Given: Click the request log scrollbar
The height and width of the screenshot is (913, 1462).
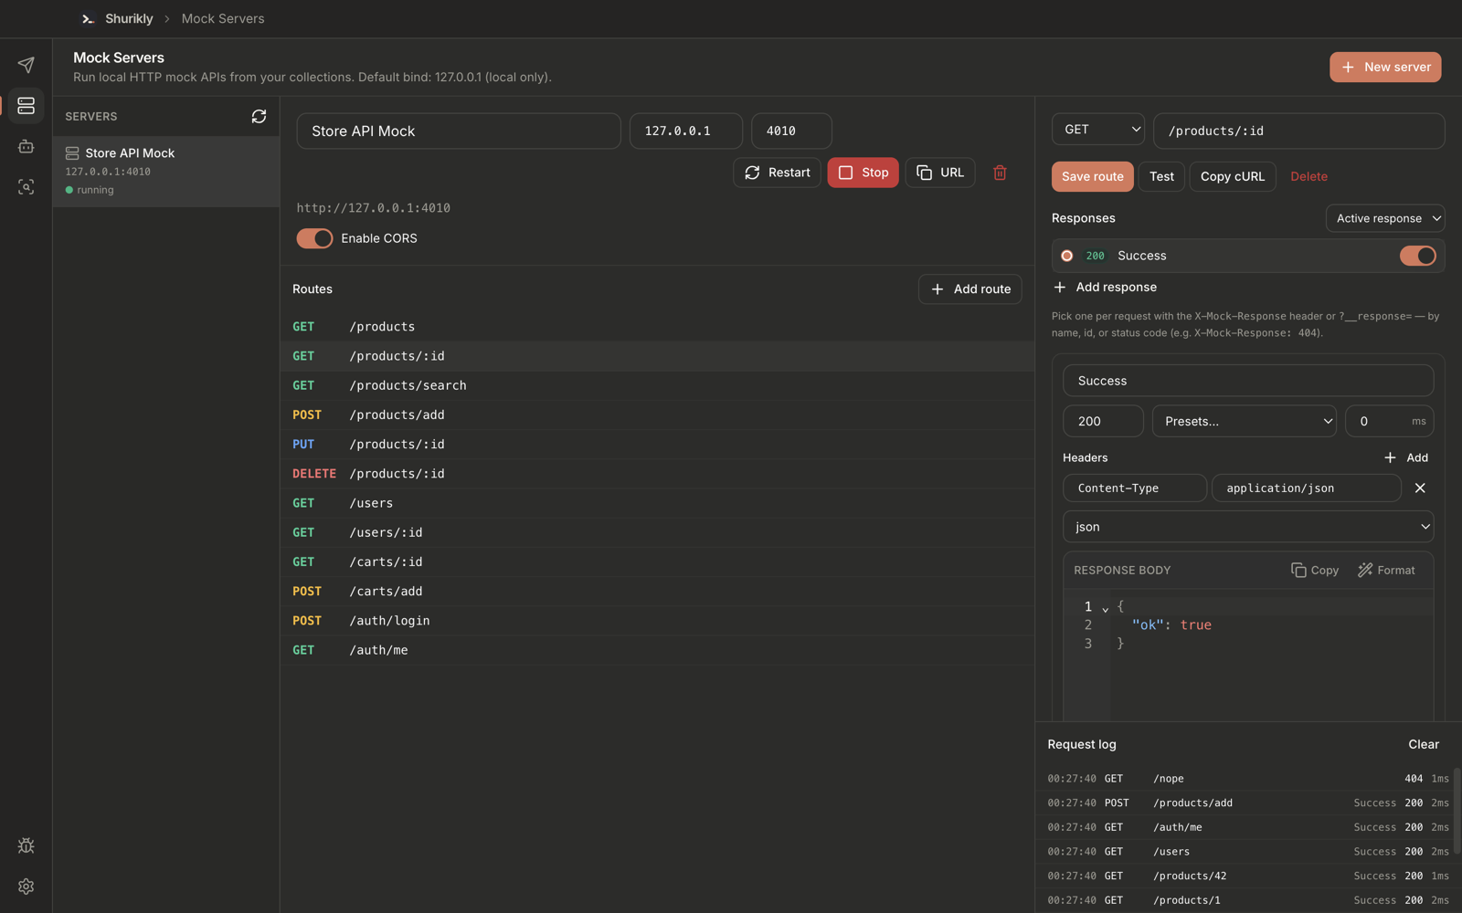Looking at the screenshot, I should [x=1457, y=813].
